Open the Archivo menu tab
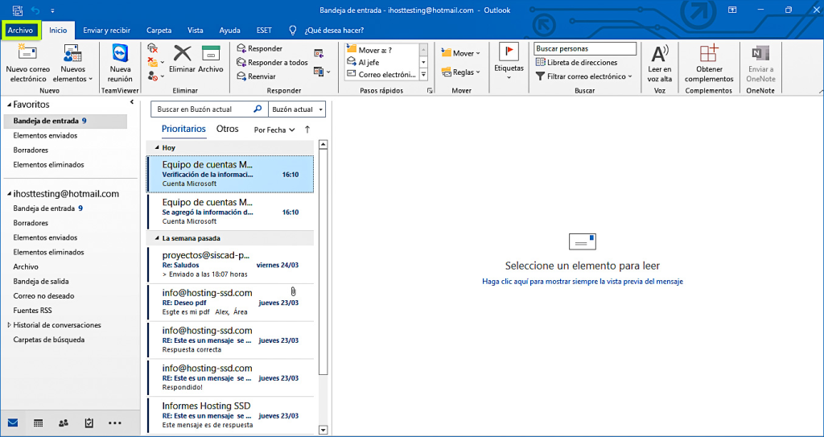The width and height of the screenshot is (824, 437). (20, 30)
